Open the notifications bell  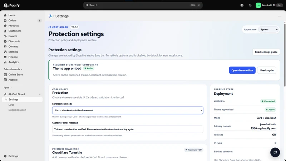[x=250, y=5]
